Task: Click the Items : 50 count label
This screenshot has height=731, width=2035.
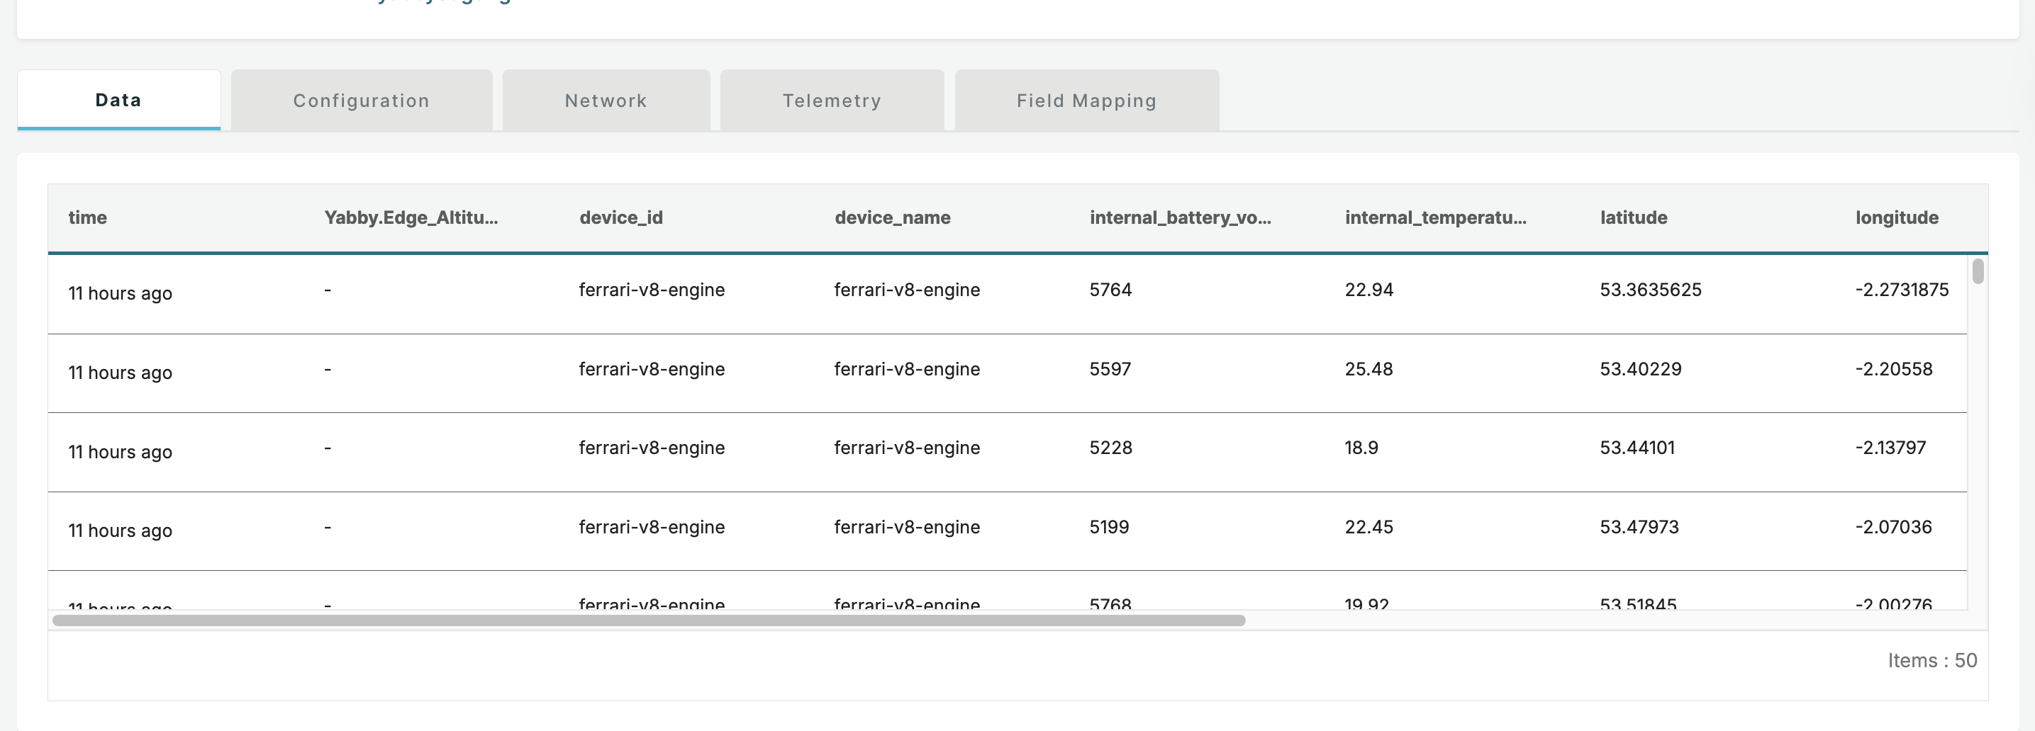Action: pyautogui.click(x=1931, y=660)
